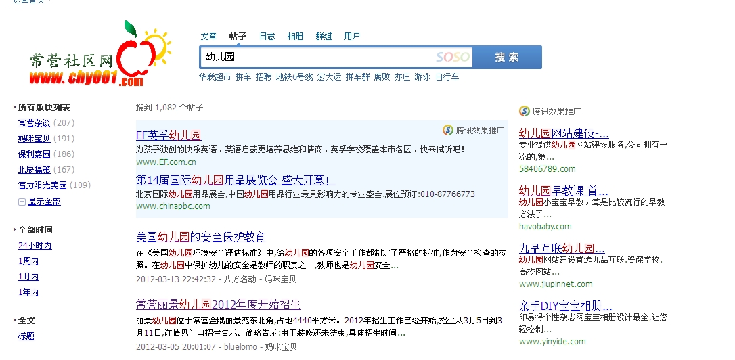Click the www.yinyide.com URL
Viewport: 735px width, 360px height.
coord(552,341)
